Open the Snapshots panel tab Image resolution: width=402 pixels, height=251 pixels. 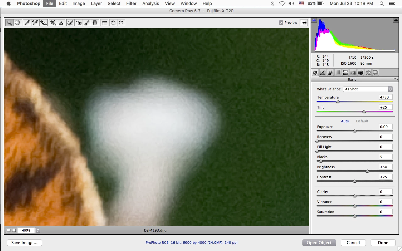click(376, 73)
